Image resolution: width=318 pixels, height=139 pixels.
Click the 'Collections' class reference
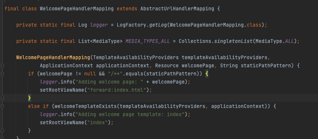195,41
